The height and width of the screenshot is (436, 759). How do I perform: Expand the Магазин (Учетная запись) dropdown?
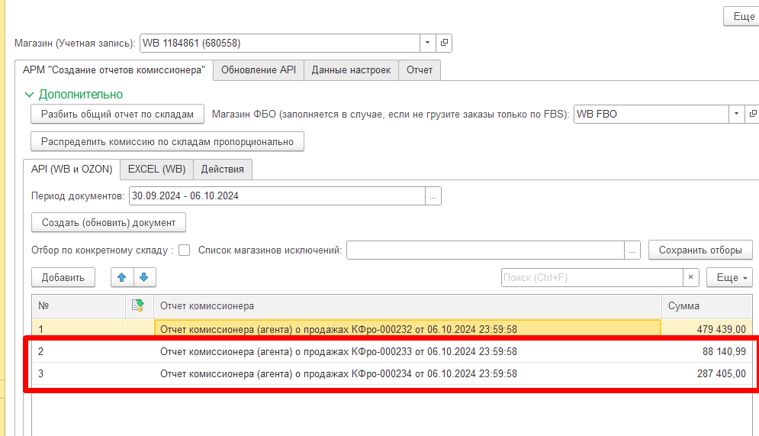coord(427,43)
